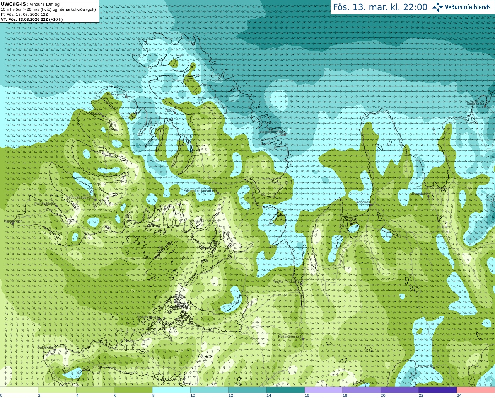Click the legend scale value '24'
Viewport: 495px width, 398px height.
click(459, 395)
